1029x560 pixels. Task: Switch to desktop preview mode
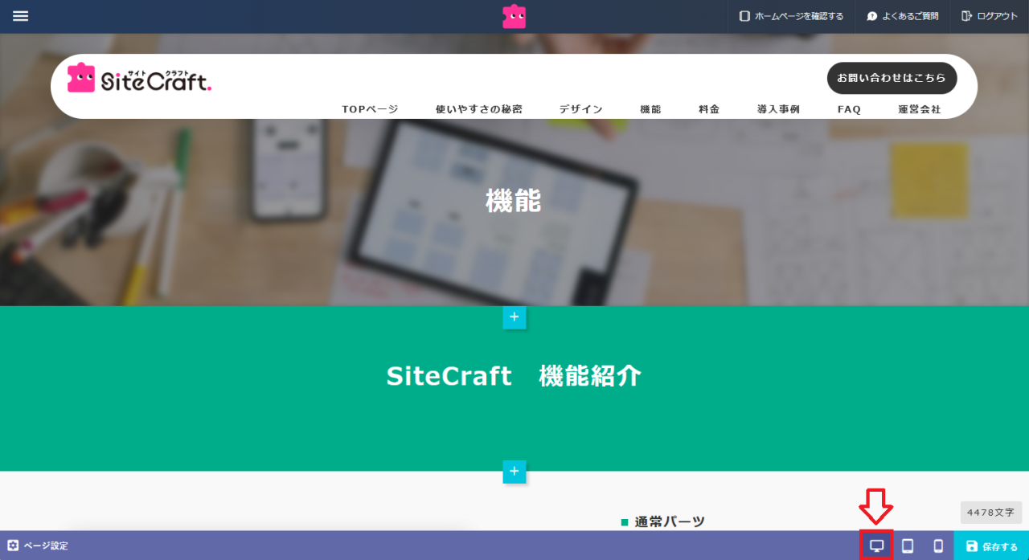tap(877, 546)
